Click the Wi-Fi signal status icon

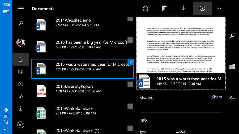click(6, 122)
